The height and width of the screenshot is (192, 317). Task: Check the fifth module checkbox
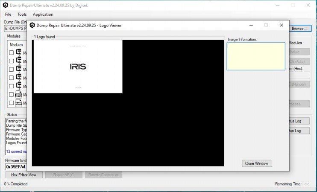(11, 86)
